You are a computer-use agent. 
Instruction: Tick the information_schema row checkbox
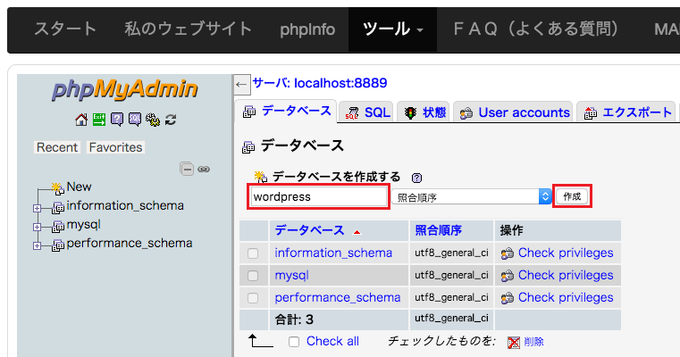[x=253, y=253]
